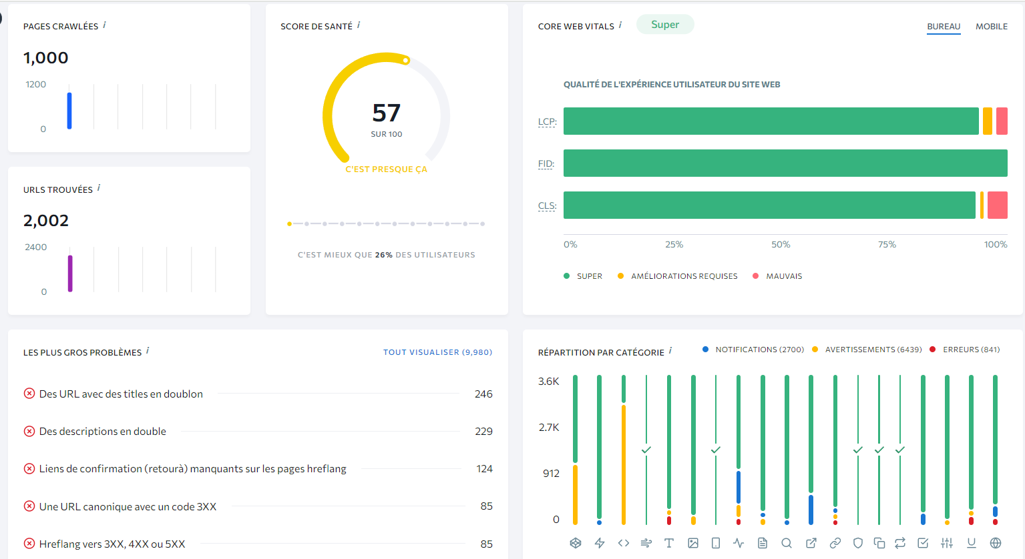Open Une URL canonique avec un code 3XX

(128, 507)
